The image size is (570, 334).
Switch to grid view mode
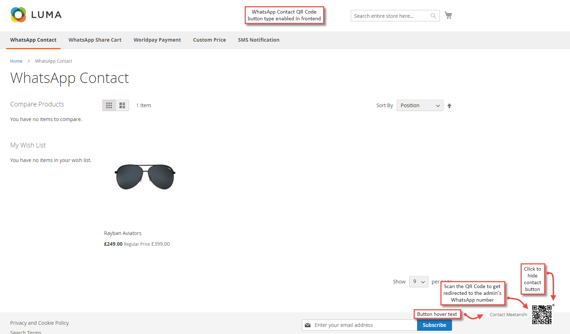pos(109,105)
